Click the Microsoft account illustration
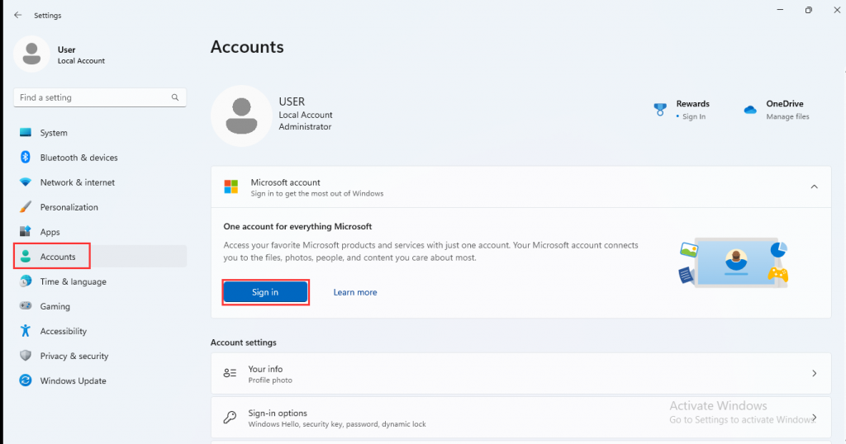 coord(734,263)
